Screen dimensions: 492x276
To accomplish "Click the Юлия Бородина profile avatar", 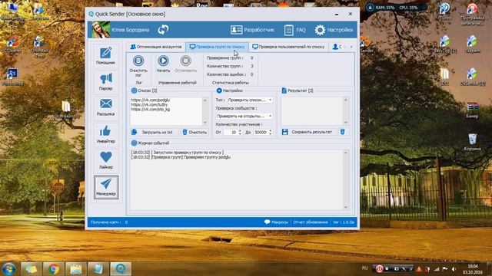I will [x=101, y=30].
